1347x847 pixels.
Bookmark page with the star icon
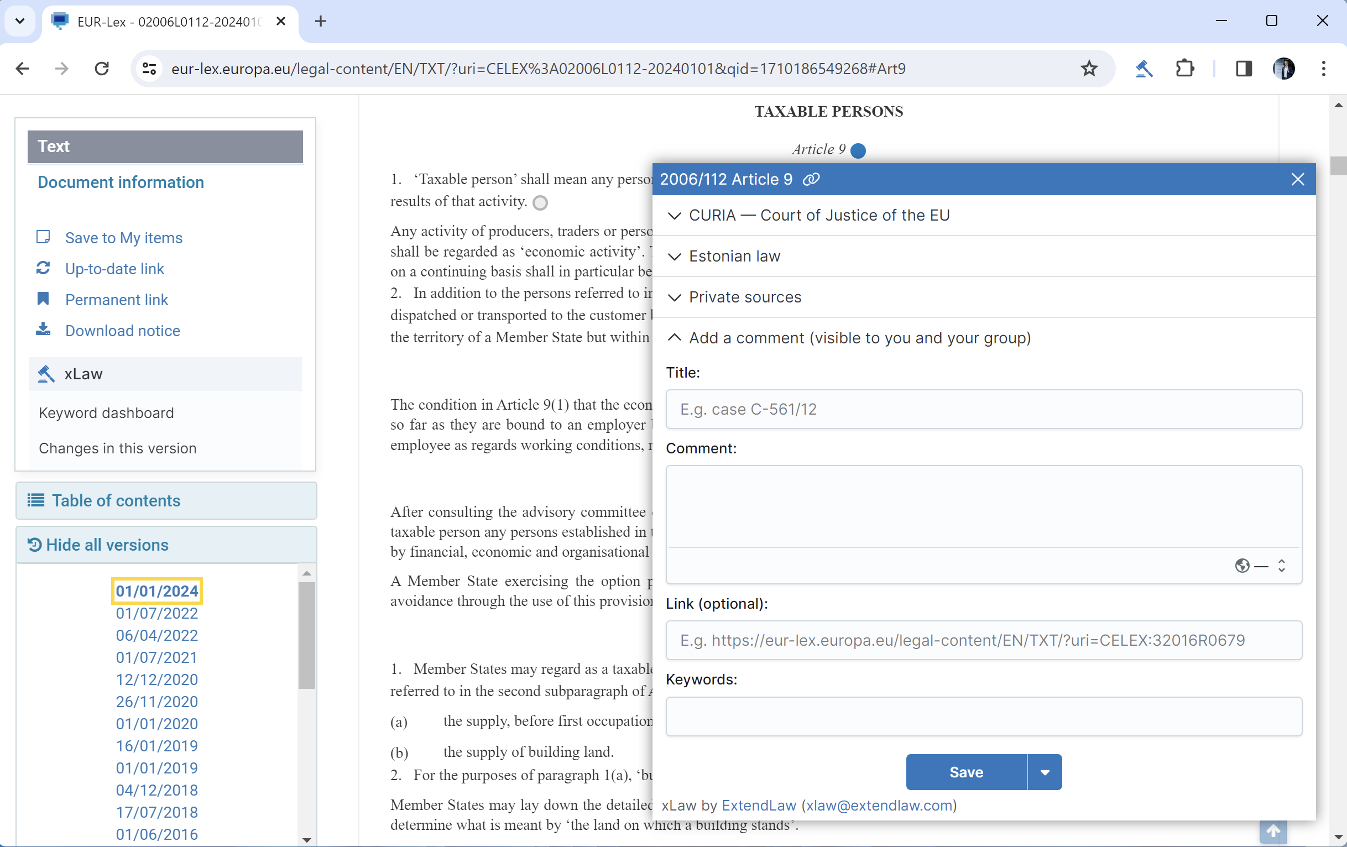(x=1089, y=69)
